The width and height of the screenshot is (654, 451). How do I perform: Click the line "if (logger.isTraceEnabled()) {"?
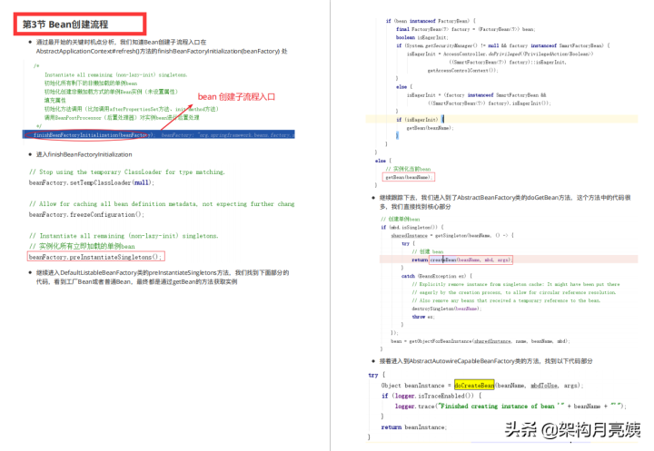pyautogui.click(x=431, y=396)
